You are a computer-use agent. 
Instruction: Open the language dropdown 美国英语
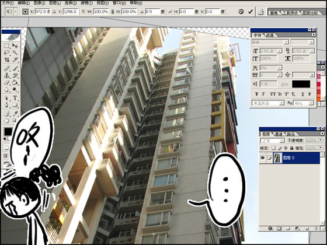(x=281, y=103)
